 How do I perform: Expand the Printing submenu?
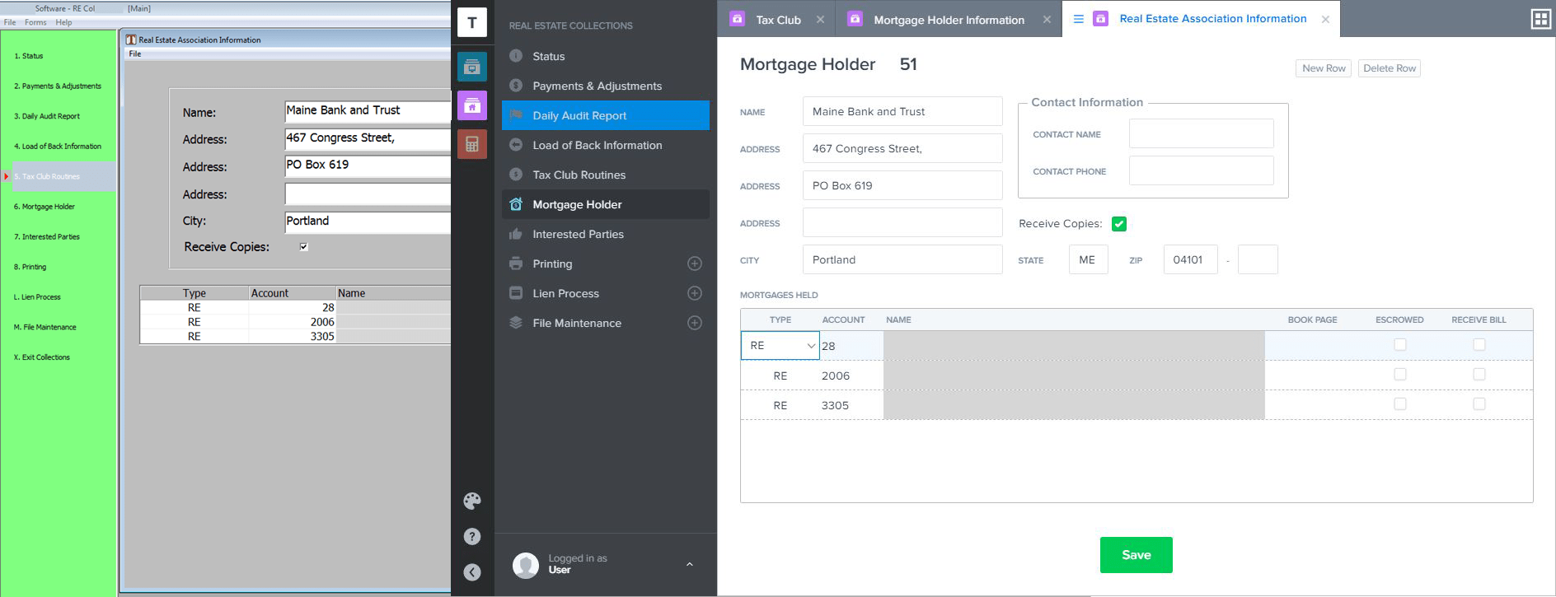coord(695,264)
